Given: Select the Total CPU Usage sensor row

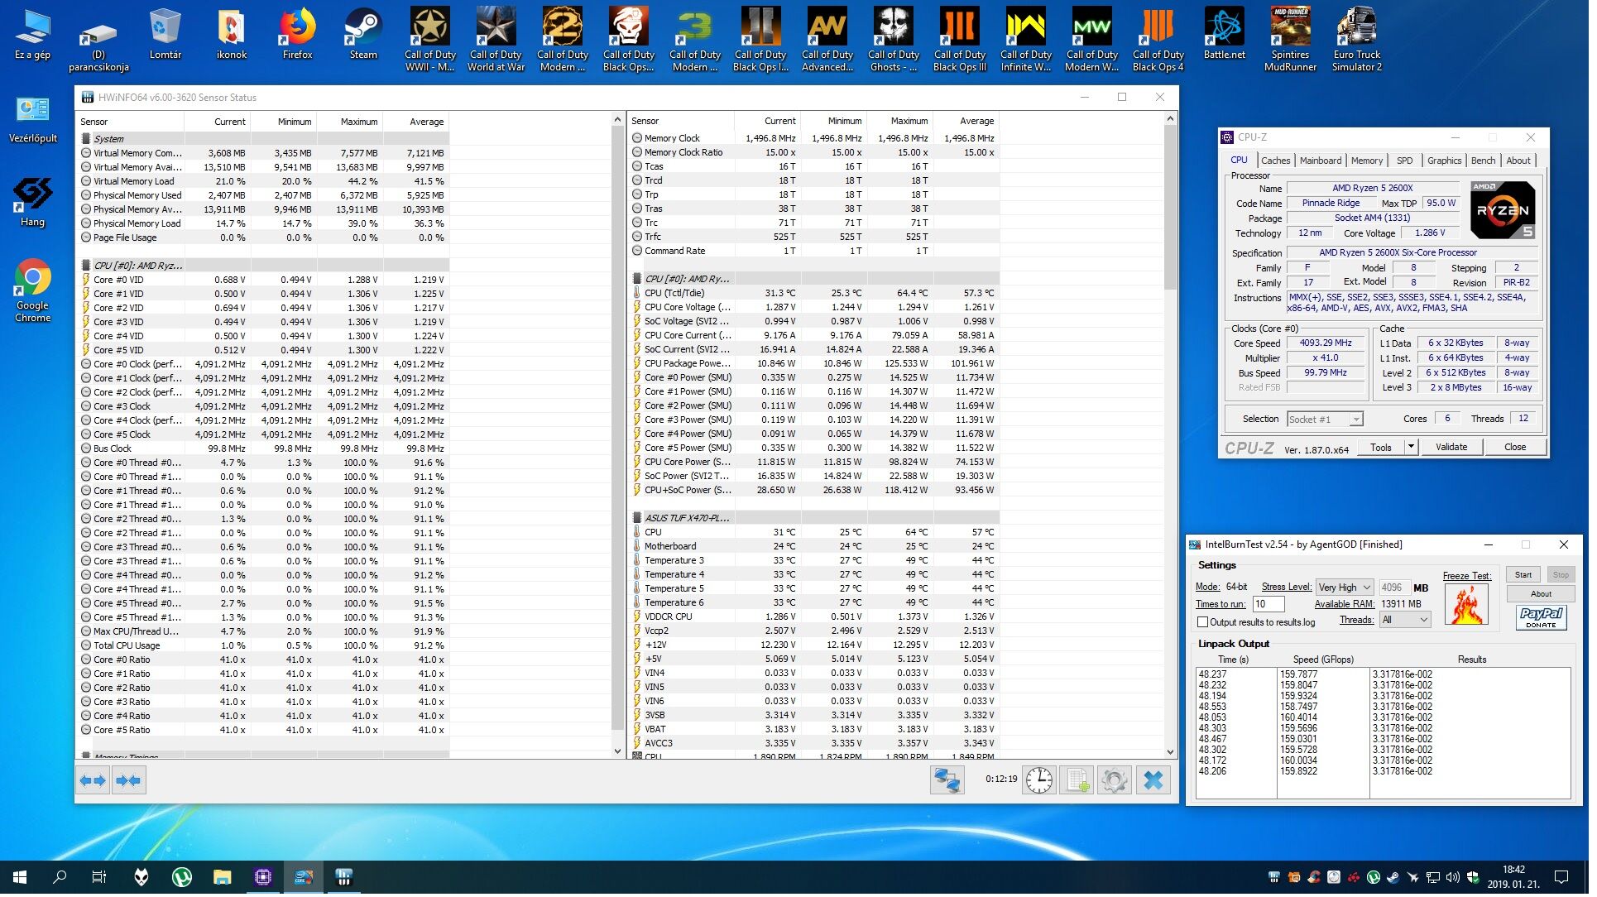Looking at the screenshot, I should [x=265, y=649].
